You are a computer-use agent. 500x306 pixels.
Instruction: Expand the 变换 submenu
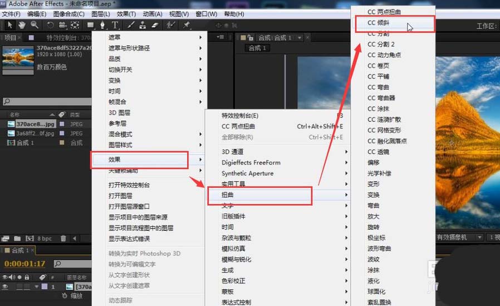149,80
